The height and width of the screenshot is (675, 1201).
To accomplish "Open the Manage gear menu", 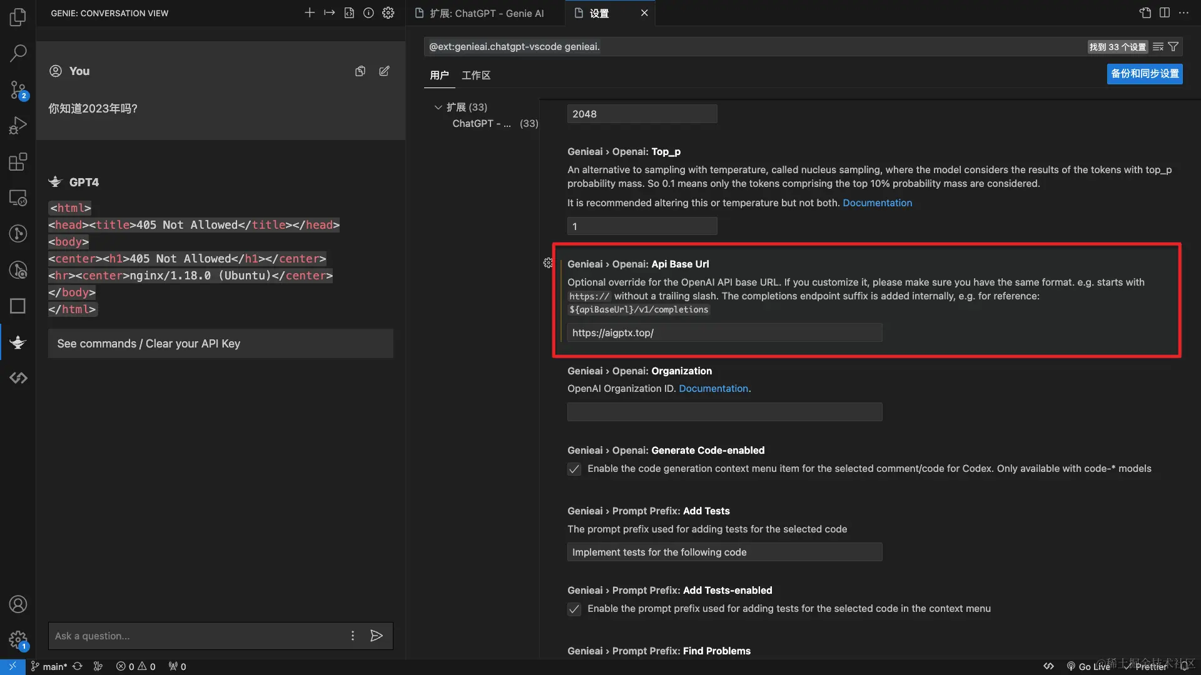I will point(18,640).
